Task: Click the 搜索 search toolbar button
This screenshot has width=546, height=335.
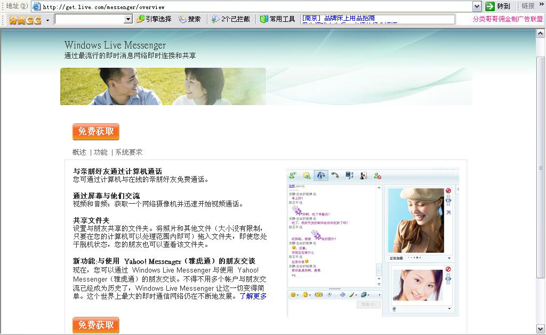Action: coord(190,19)
